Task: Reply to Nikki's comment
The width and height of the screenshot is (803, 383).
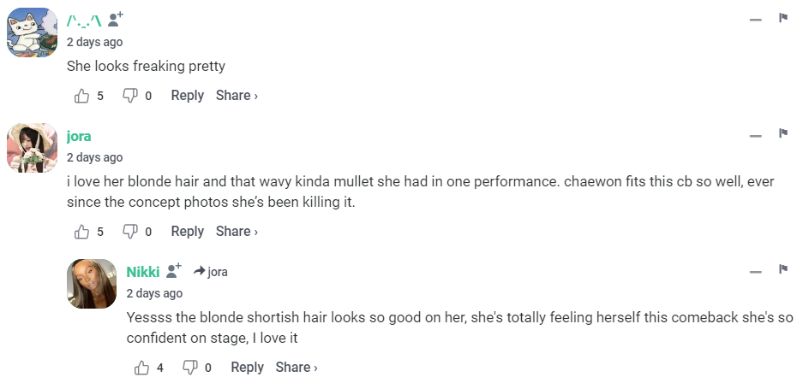Action: (x=247, y=368)
